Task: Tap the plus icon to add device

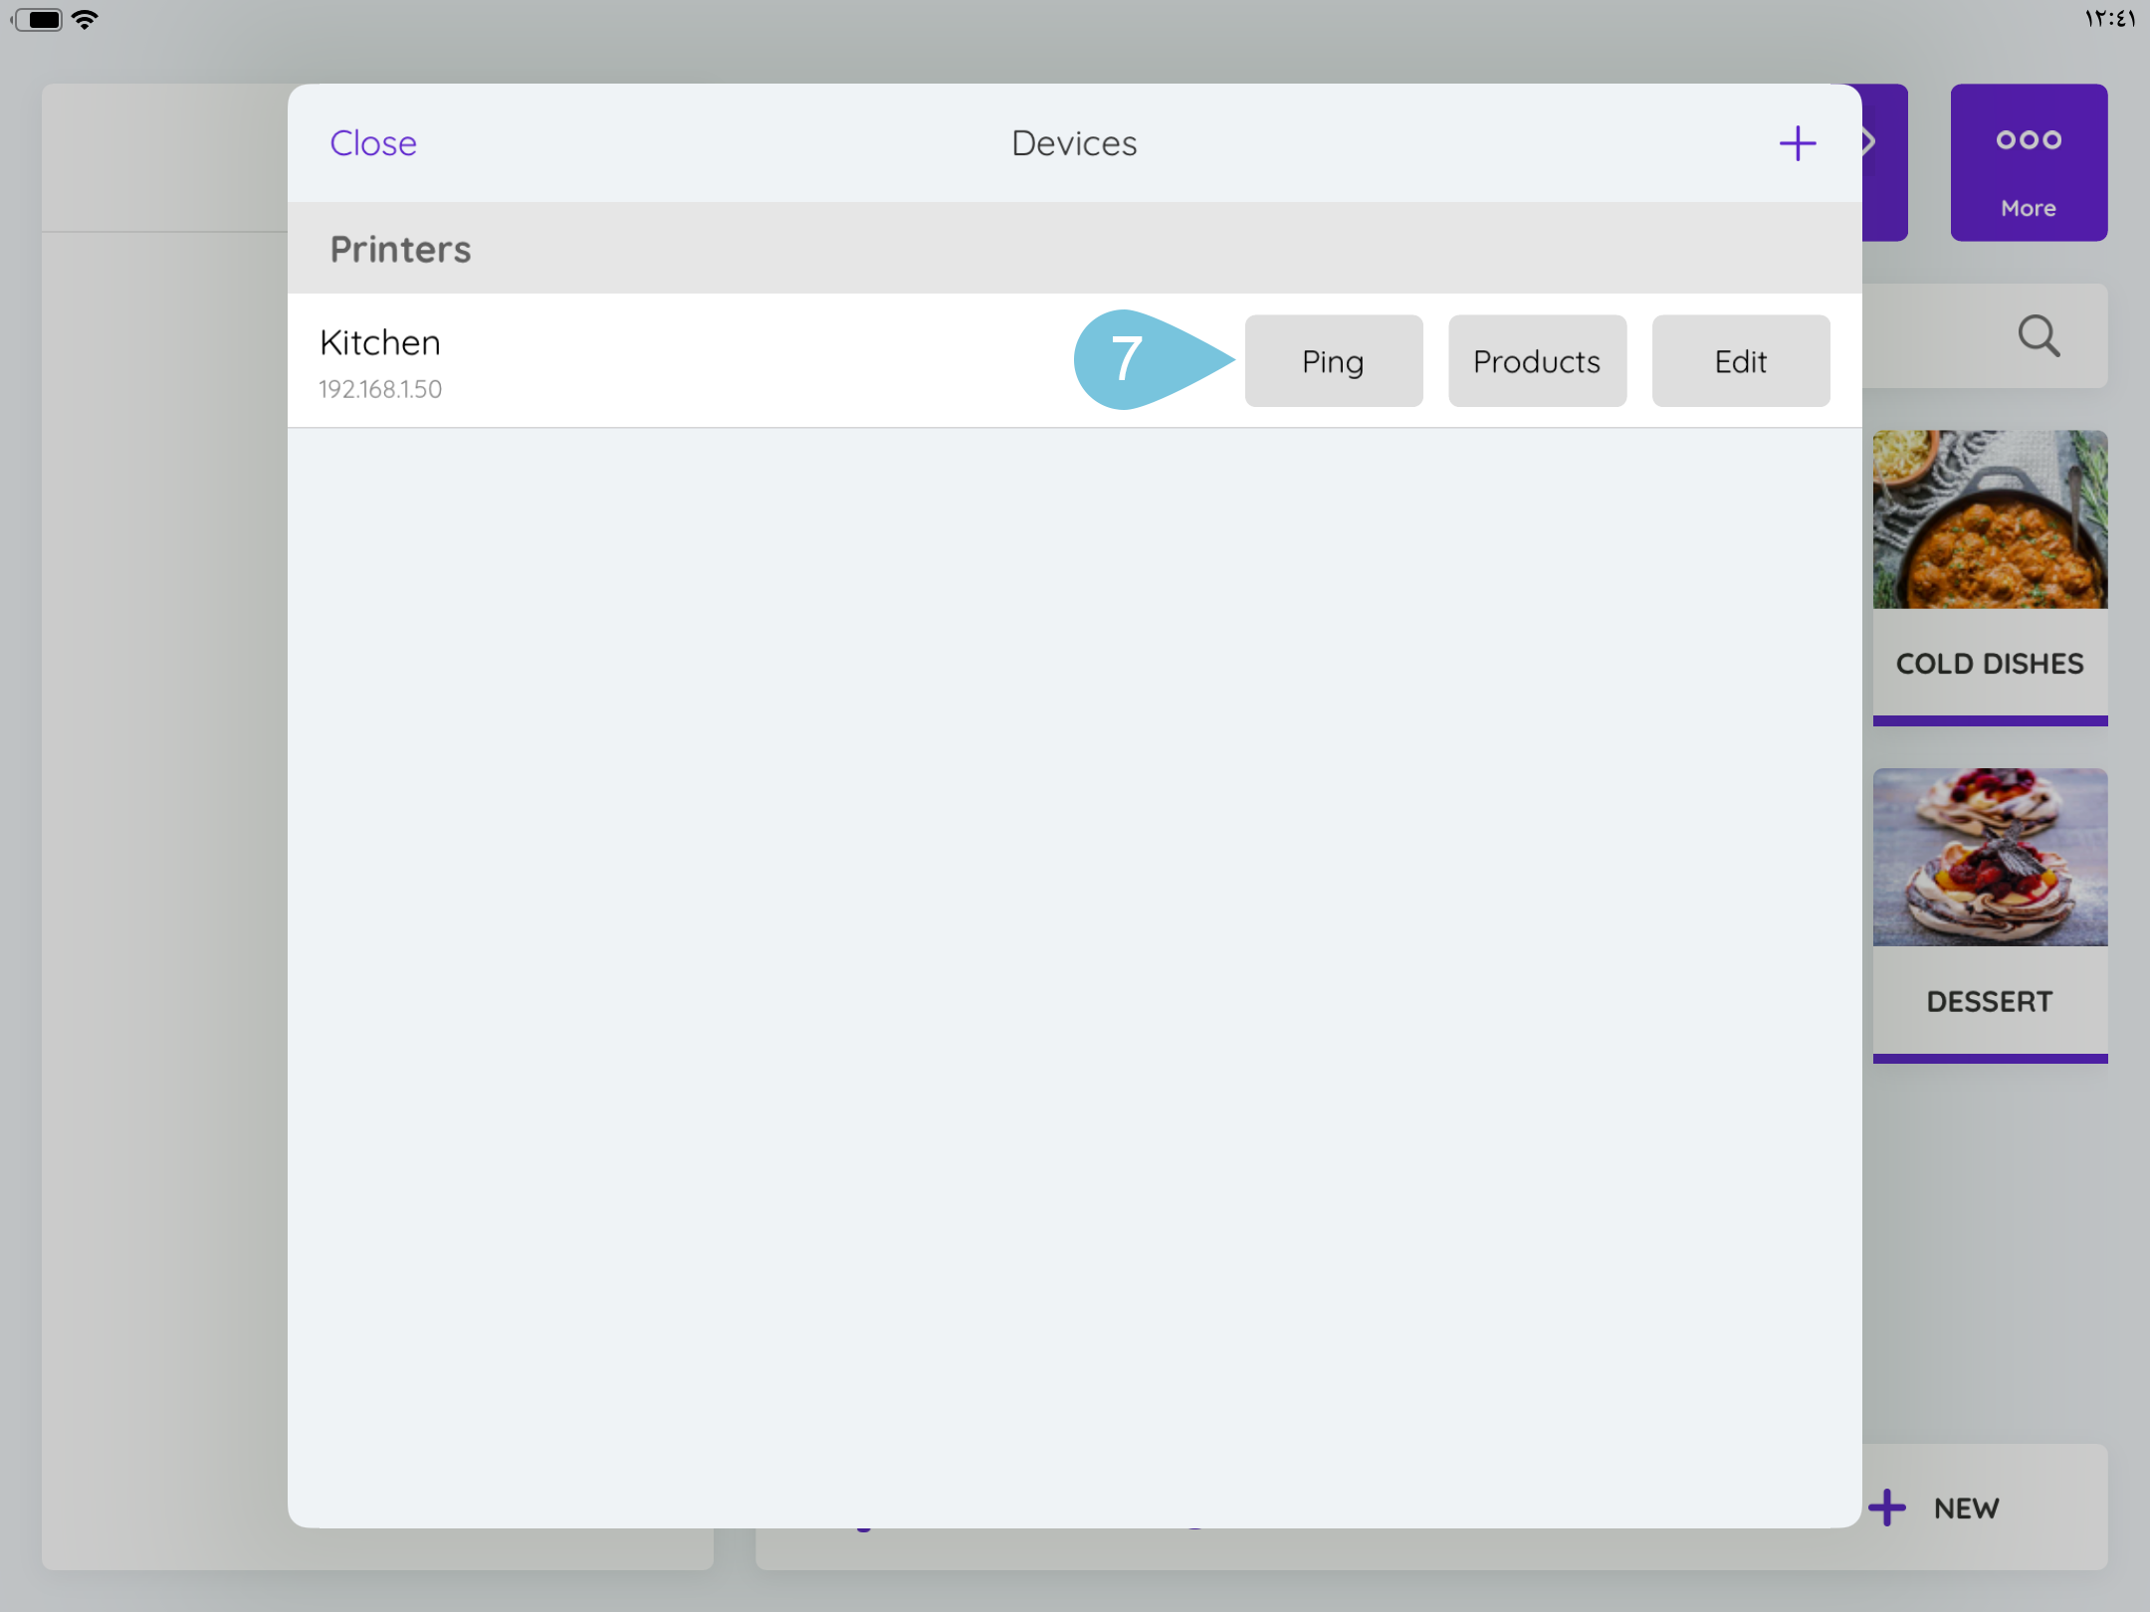Action: 1797,143
